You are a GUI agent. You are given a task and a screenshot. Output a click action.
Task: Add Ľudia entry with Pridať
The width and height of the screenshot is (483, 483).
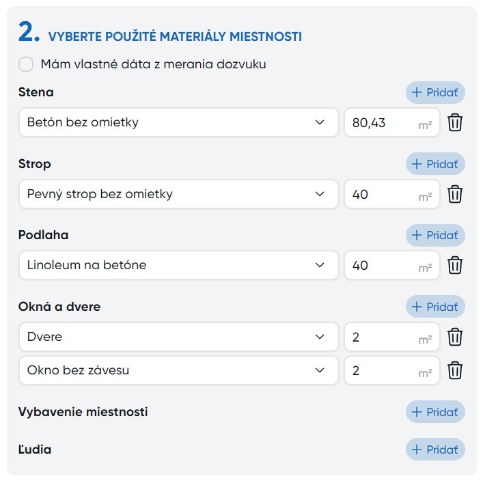[435, 450]
